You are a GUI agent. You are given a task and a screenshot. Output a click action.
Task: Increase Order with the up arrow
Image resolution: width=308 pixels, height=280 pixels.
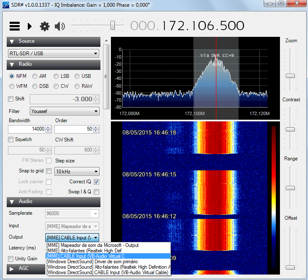(96, 128)
